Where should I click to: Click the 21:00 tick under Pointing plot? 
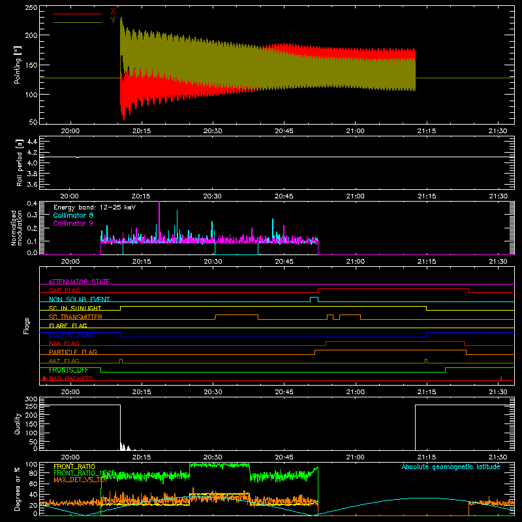point(356,131)
